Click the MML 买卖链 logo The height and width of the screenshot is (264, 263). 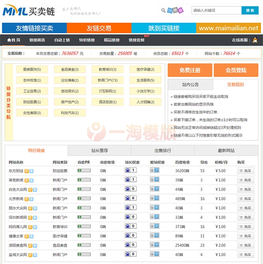[29, 11]
